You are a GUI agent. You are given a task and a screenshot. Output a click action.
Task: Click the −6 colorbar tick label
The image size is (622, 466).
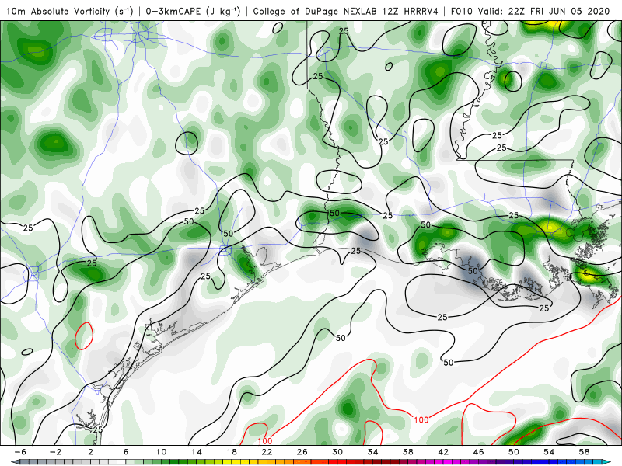[x=20, y=452]
